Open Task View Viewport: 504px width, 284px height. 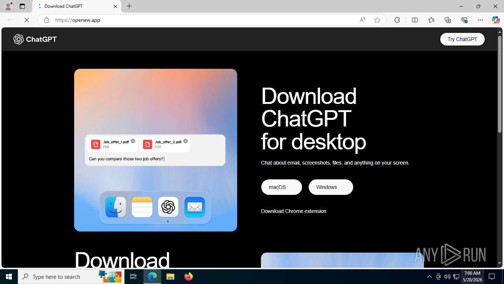pos(133,277)
